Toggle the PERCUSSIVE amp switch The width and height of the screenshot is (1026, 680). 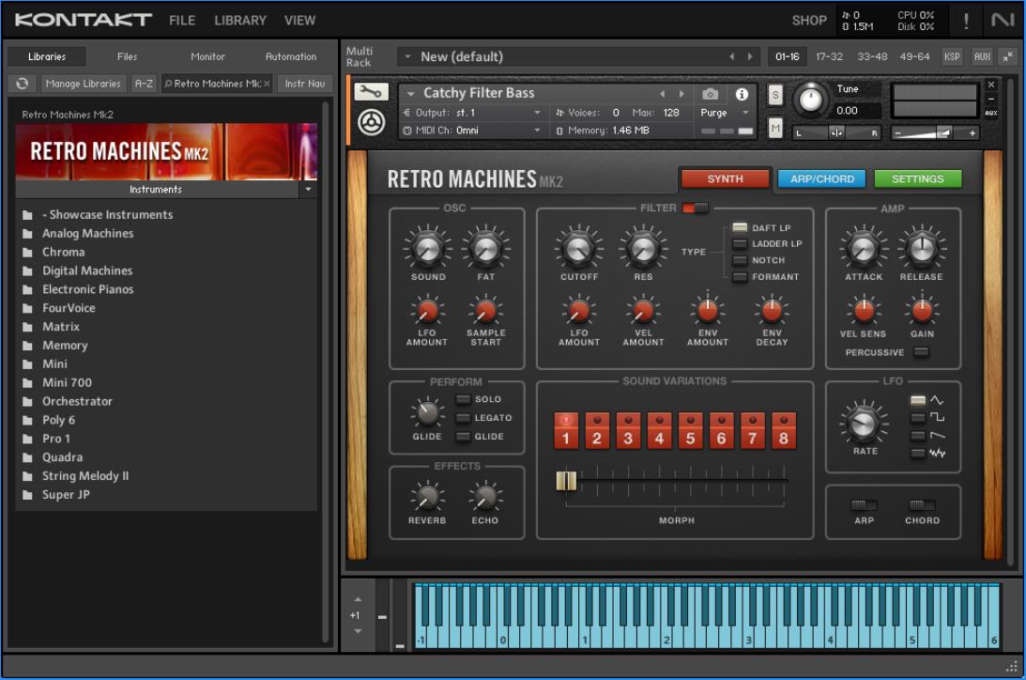[922, 352]
